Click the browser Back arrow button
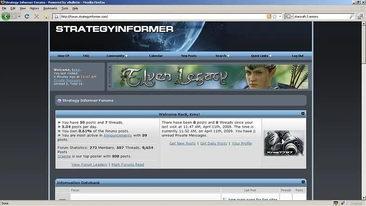The image size is (366, 206). tap(6, 17)
